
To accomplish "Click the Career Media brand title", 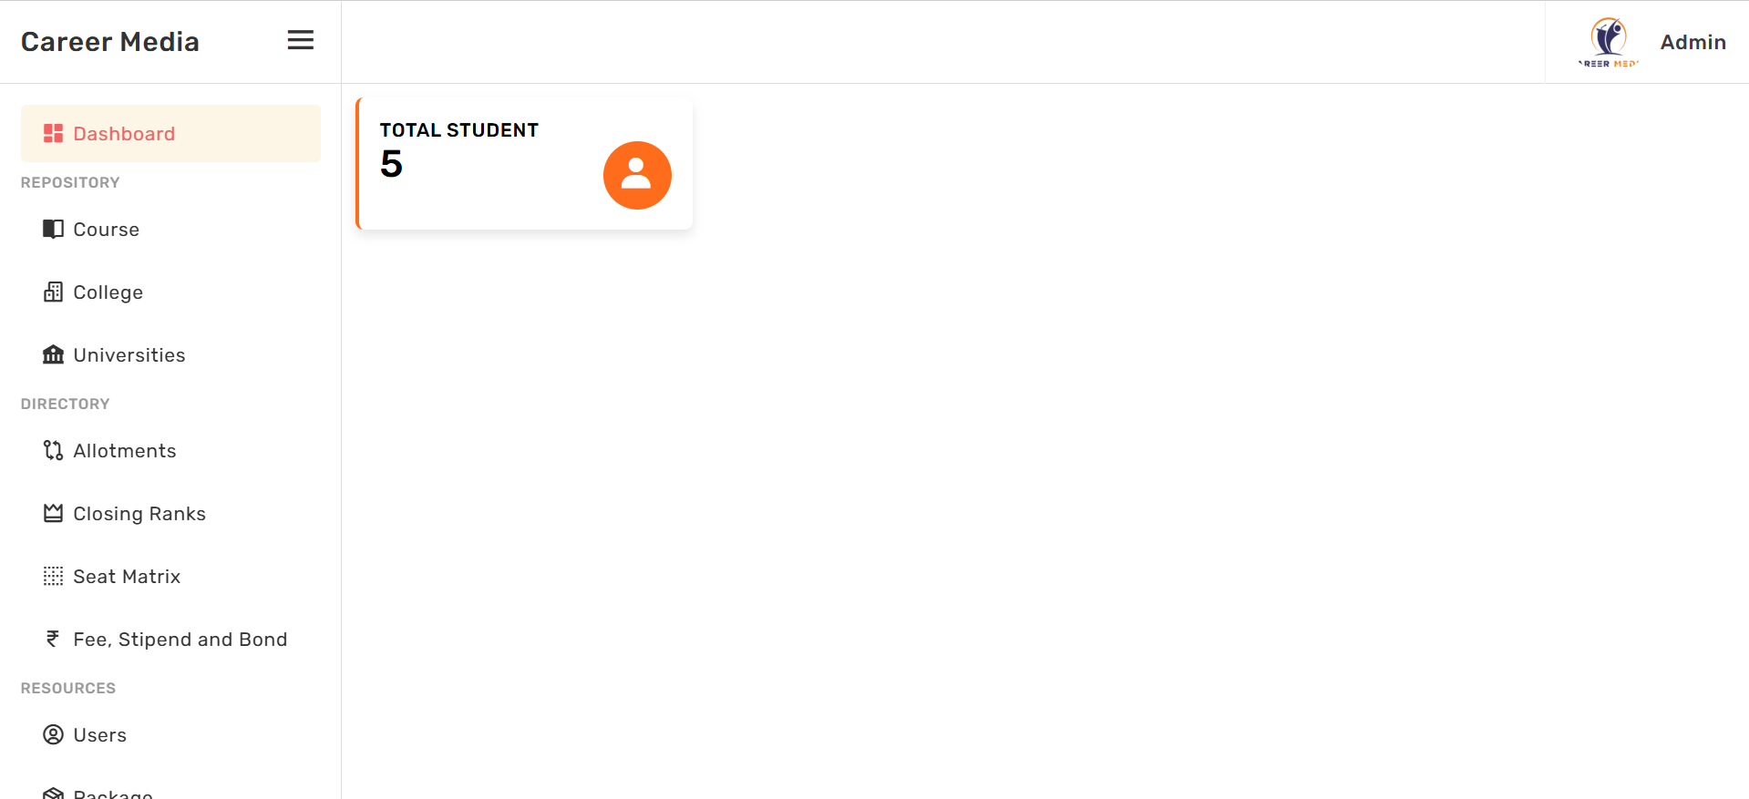I will point(110,42).
